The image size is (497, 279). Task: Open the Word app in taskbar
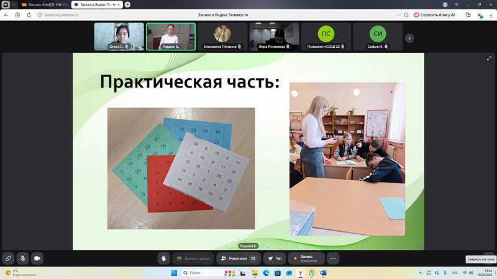pyautogui.click(x=323, y=273)
